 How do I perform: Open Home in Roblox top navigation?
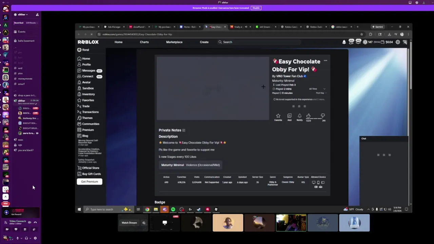click(118, 42)
